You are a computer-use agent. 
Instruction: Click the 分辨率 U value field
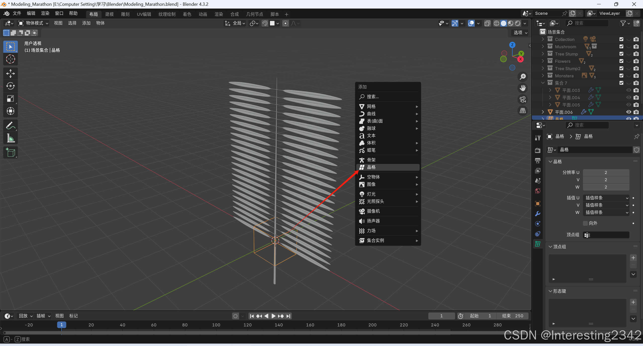point(606,172)
